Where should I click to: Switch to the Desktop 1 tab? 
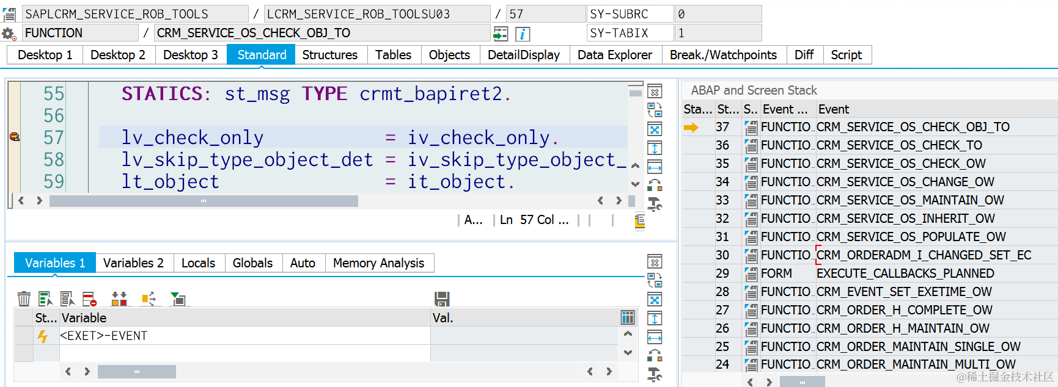pos(45,55)
